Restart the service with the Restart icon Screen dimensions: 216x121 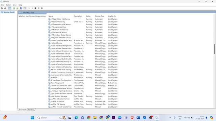[42, 8]
